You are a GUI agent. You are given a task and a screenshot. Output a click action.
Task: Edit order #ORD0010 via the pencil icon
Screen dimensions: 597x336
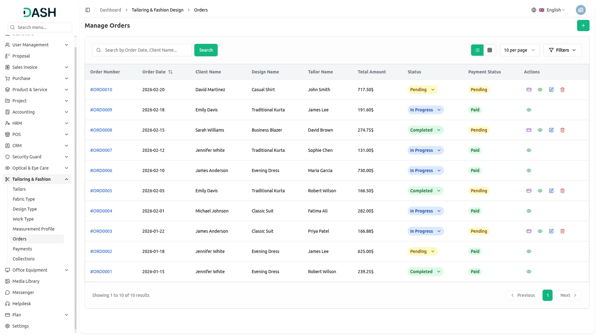[x=551, y=90]
